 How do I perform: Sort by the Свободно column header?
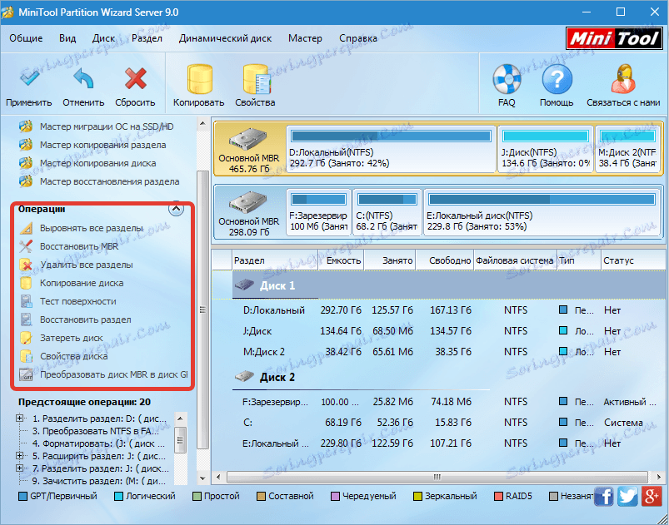point(445,260)
